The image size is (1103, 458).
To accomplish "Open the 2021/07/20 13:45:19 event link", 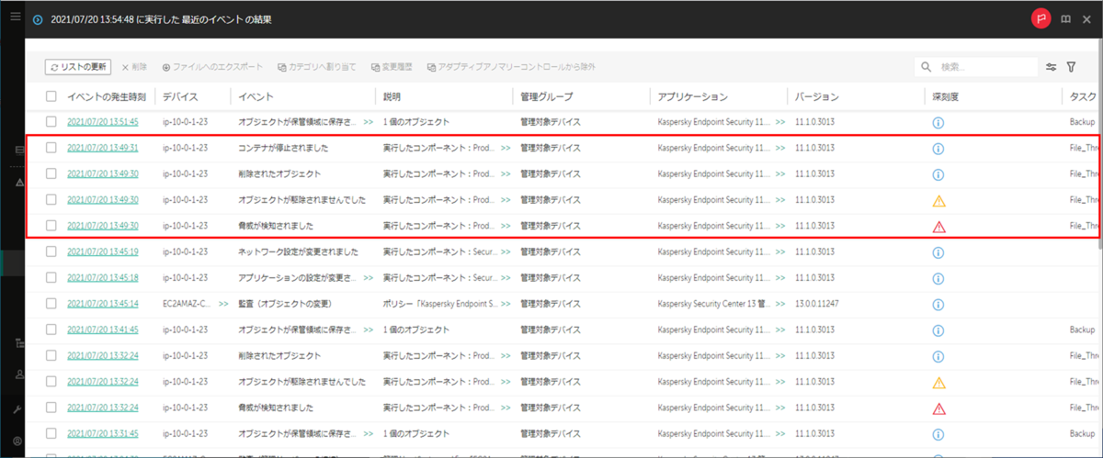I will pos(103,251).
